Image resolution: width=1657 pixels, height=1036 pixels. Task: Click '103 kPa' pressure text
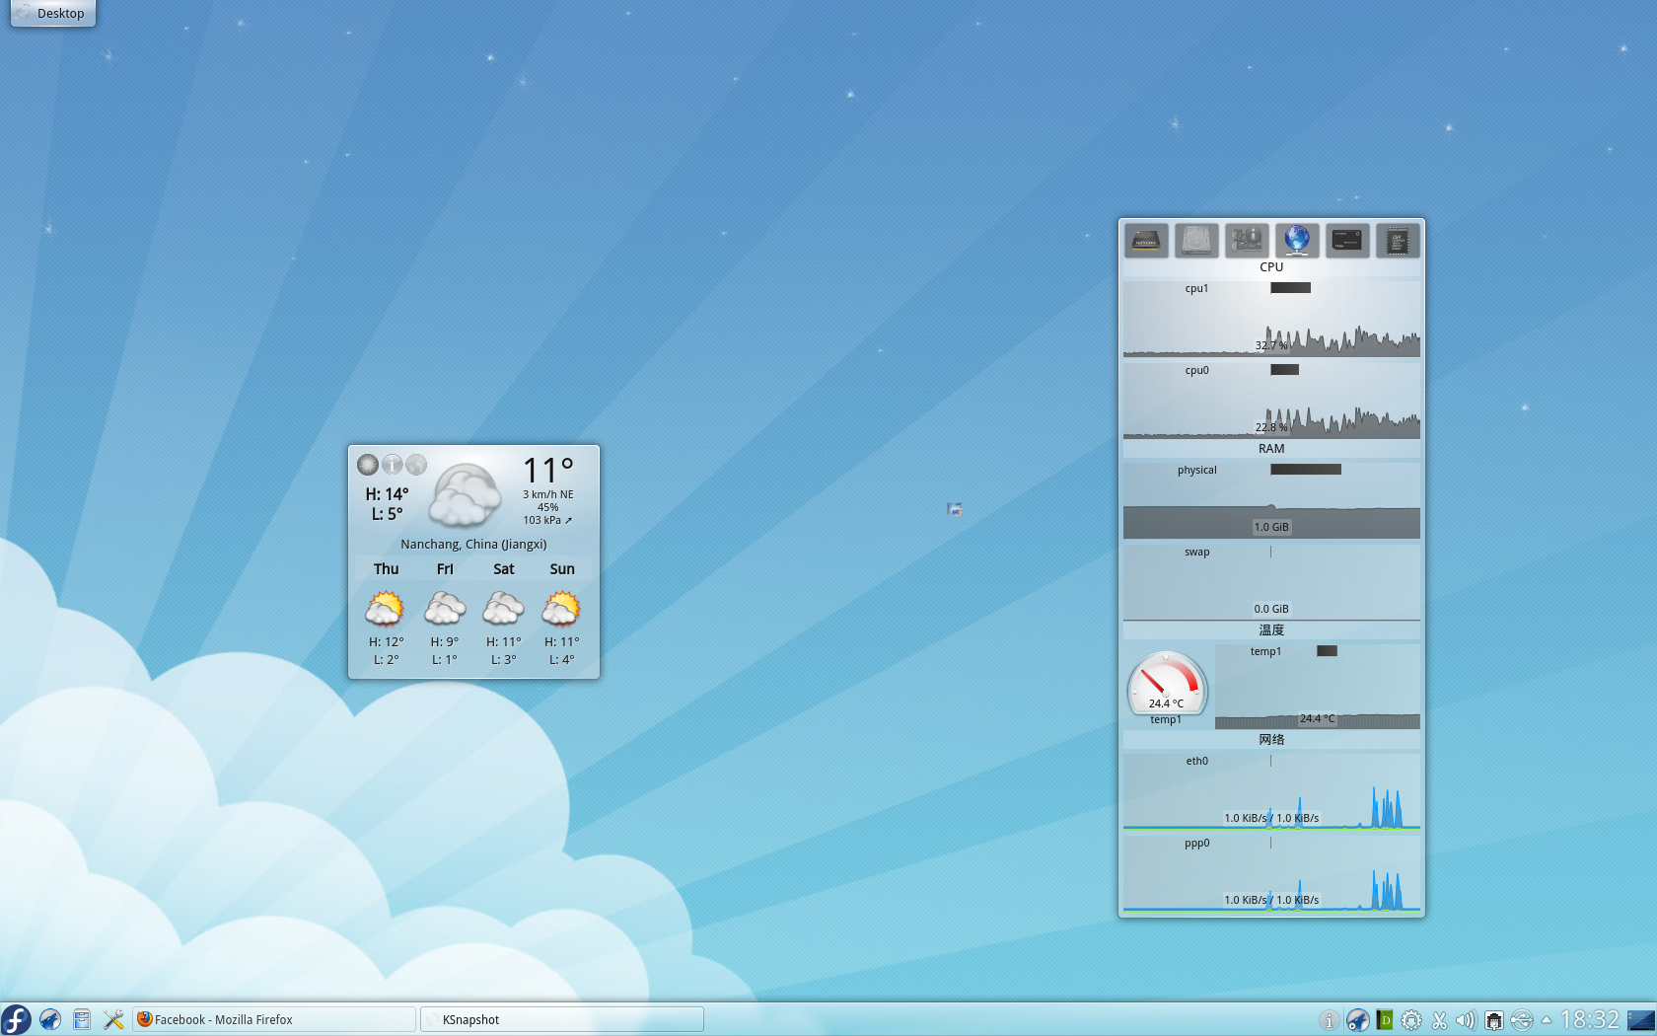coord(542,520)
